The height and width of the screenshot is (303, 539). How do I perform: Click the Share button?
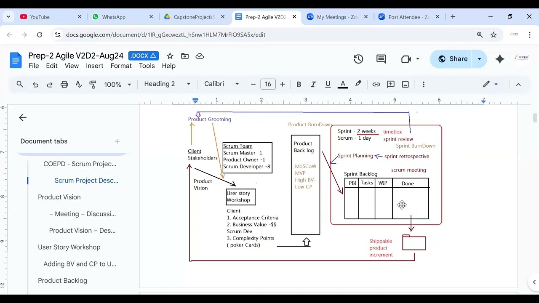452,59
